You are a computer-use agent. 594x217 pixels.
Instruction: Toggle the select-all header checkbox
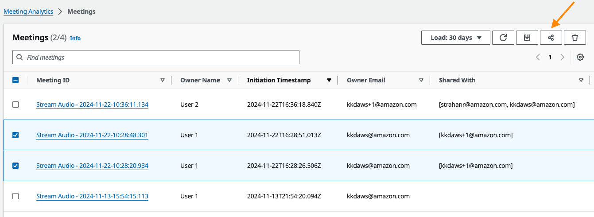pos(16,80)
